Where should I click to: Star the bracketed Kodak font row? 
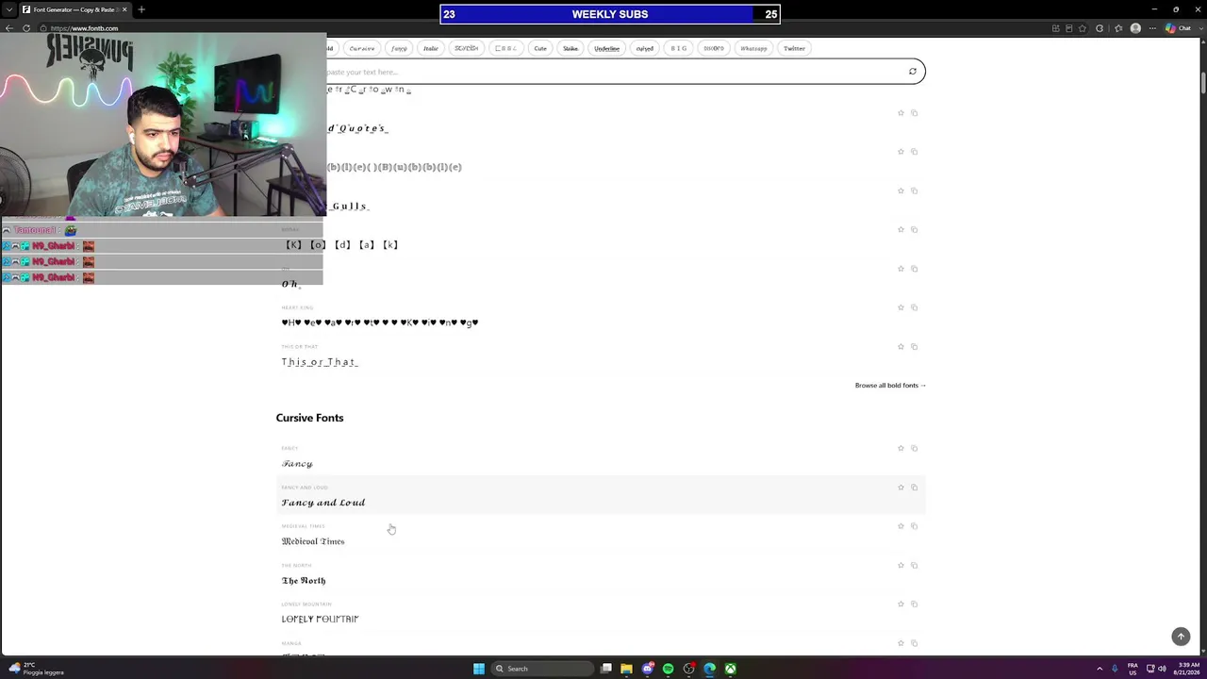coord(901,229)
